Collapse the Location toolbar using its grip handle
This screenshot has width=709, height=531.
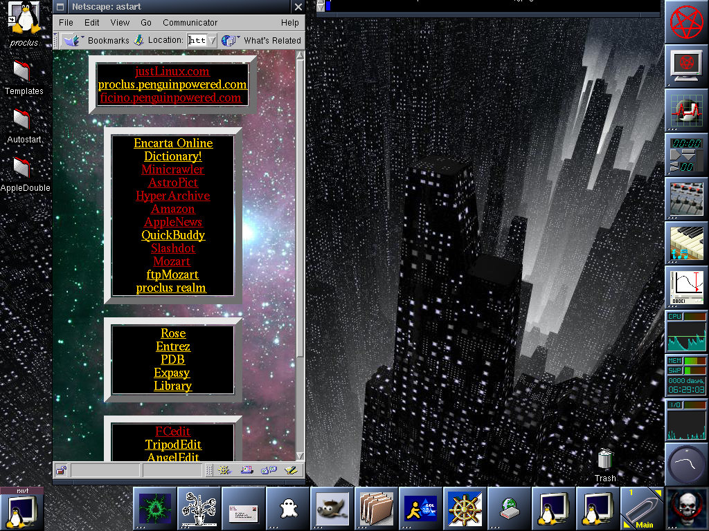click(56, 41)
